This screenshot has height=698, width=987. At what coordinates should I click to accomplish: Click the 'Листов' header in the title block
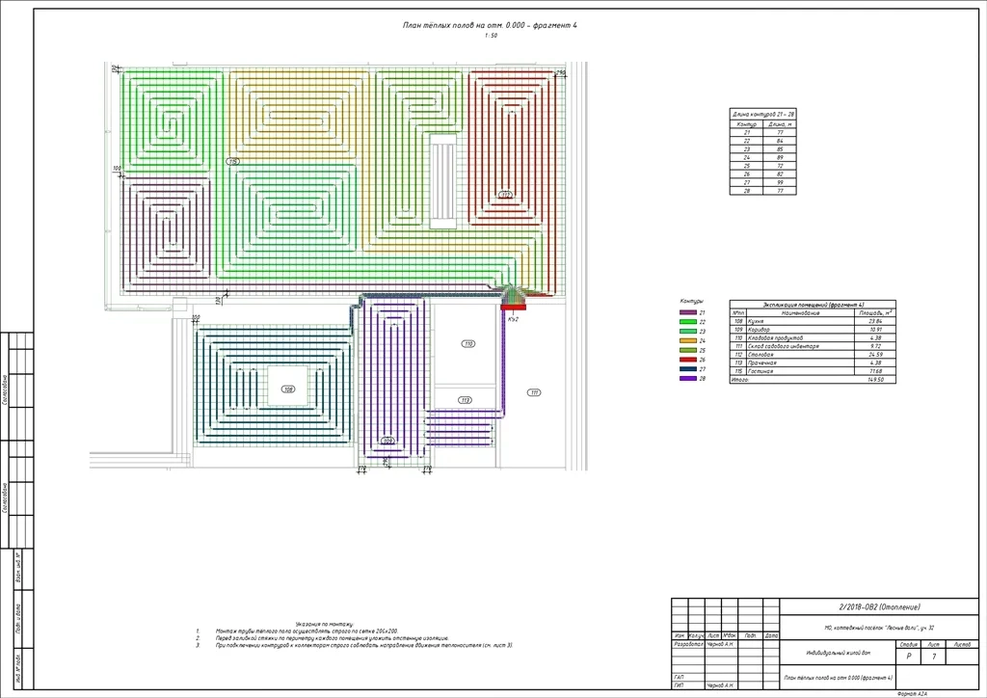(962, 645)
